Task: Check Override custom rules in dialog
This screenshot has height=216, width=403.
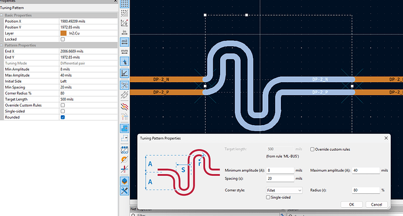Action: pos(312,149)
